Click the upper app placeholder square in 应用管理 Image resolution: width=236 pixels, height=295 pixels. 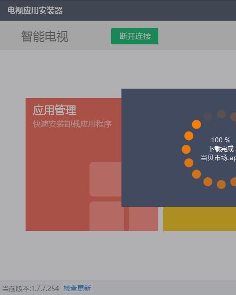coord(105,179)
